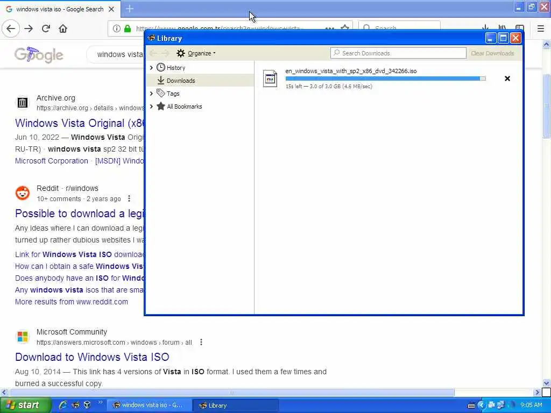Image resolution: width=551 pixels, height=413 pixels.
Task: Click the Archive.org site icon
Action: 23,103
